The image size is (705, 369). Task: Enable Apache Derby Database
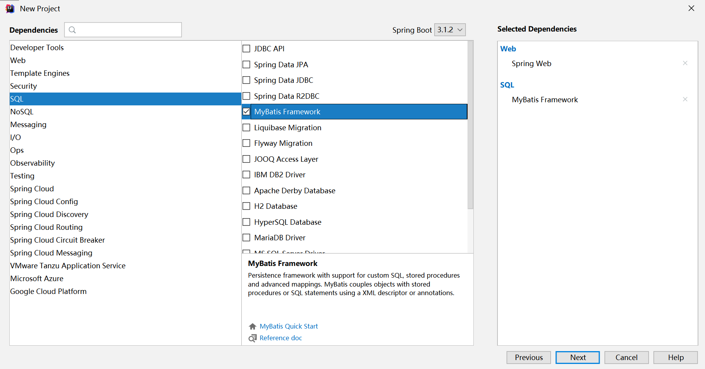pos(246,191)
